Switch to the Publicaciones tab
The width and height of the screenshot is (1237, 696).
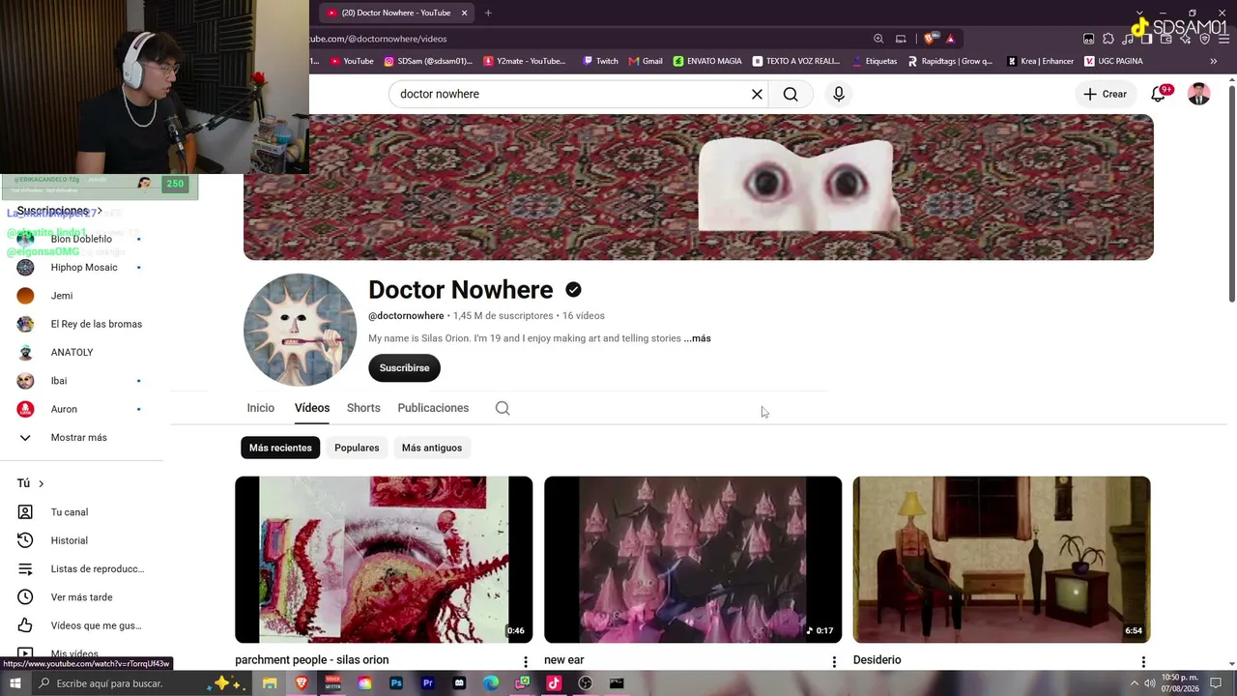[433, 408]
